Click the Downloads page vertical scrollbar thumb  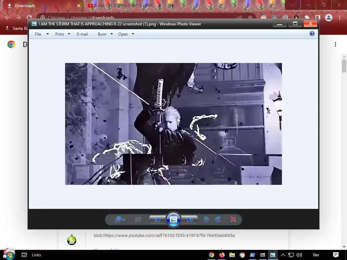344,66
